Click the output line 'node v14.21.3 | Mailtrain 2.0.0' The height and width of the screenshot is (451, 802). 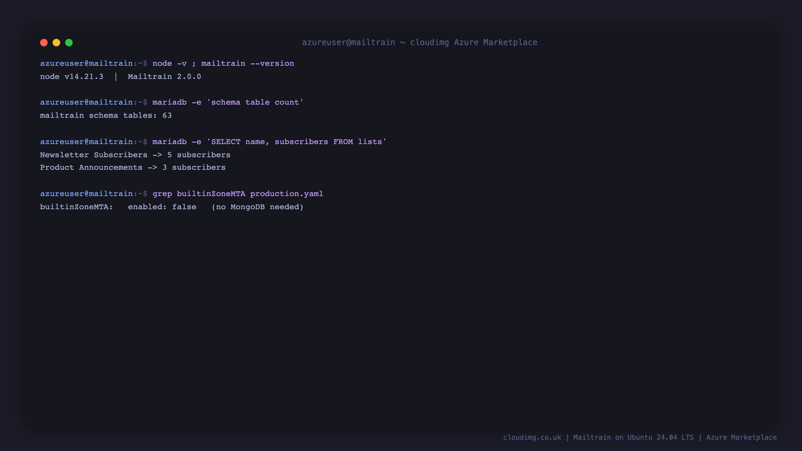click(x=120, y=76)
